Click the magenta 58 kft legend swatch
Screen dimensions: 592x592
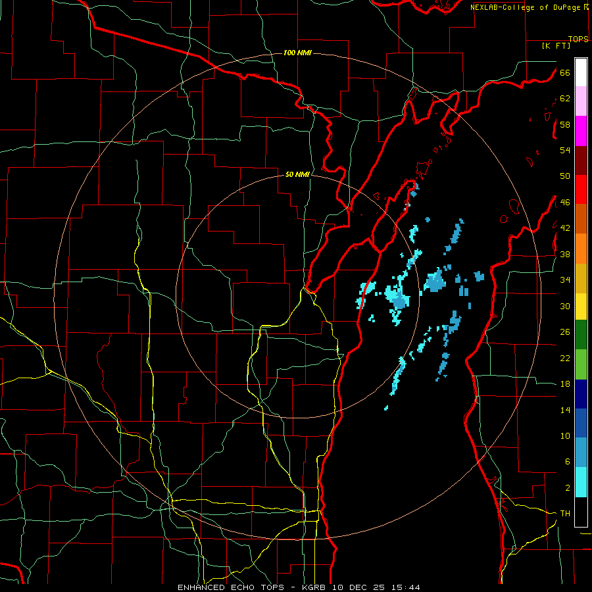pyautogui.click(x=581, y=131)
